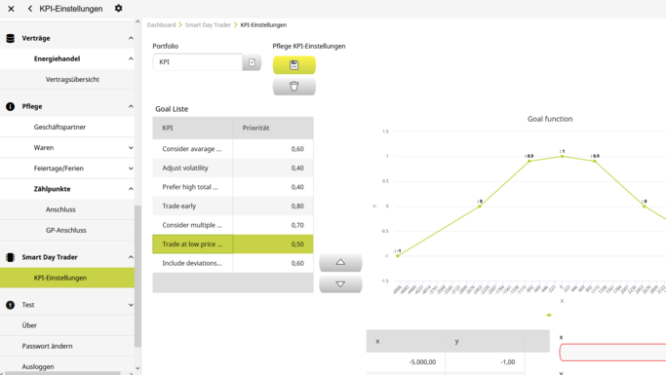Screen dimensions: 666x375
Task: Open the portfolio selection icon beside KPI field
Action: point(252,62)
